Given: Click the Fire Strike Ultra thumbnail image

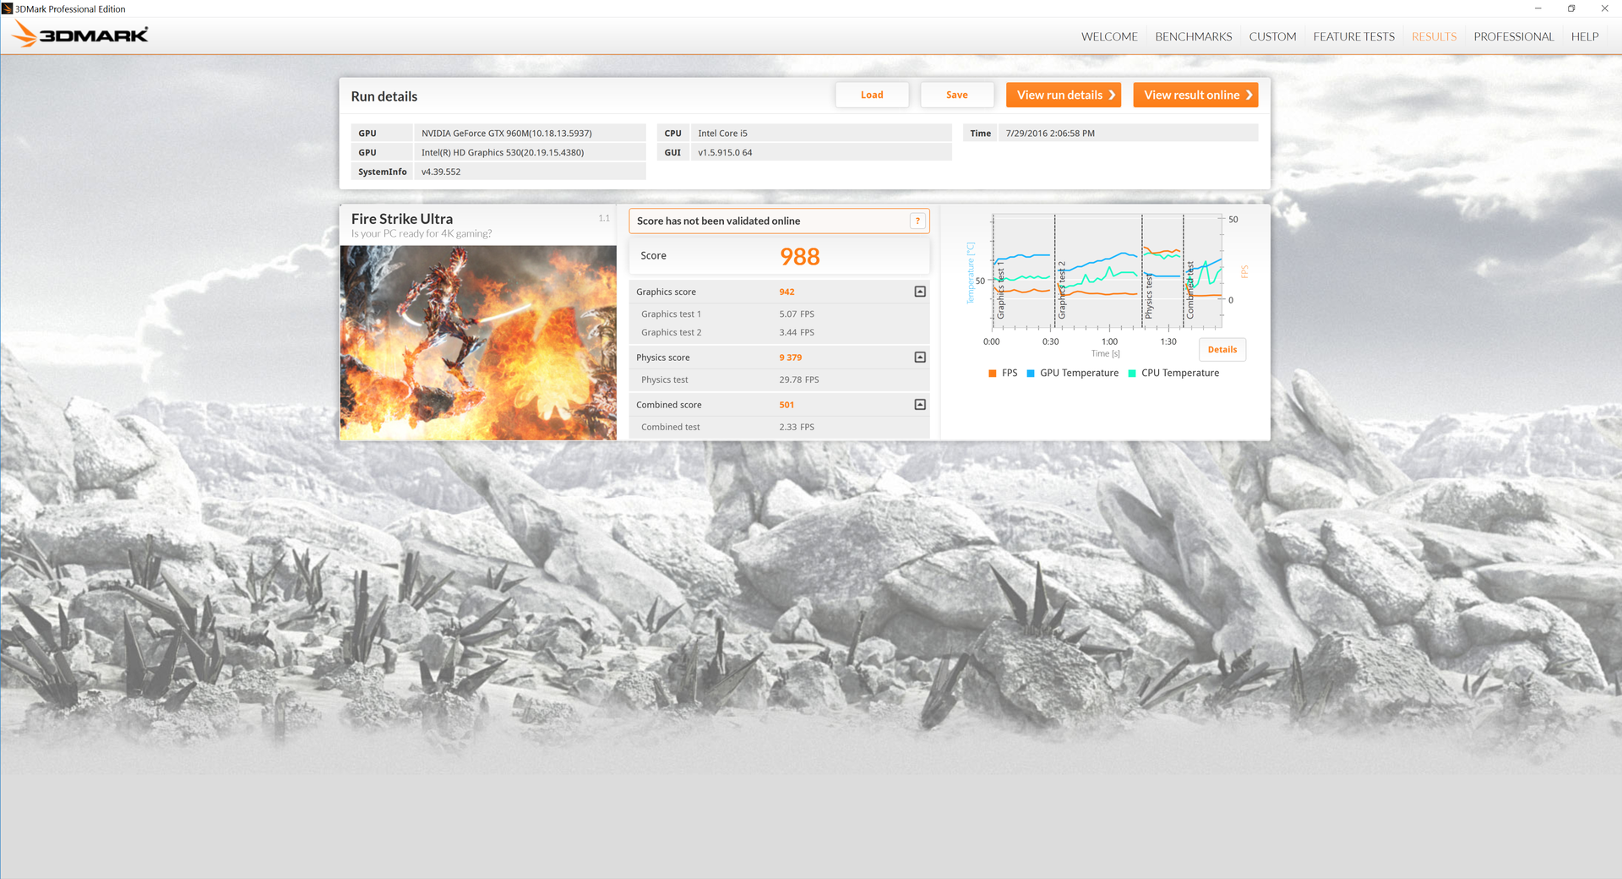Looking at the screenshot, I should pyautogui.click(x=478, y=342).
